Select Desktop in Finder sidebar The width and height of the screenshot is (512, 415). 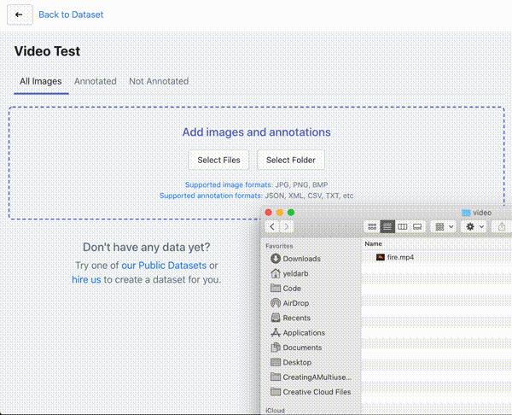point(291,362)
